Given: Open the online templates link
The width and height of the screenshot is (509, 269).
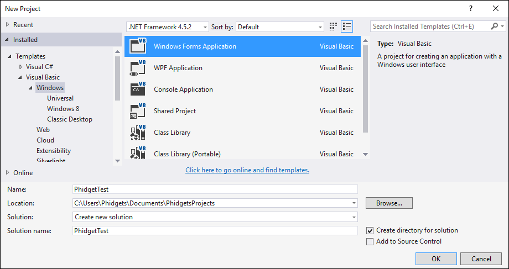Looking at the screenshot, I should click(x=247, y=170).
